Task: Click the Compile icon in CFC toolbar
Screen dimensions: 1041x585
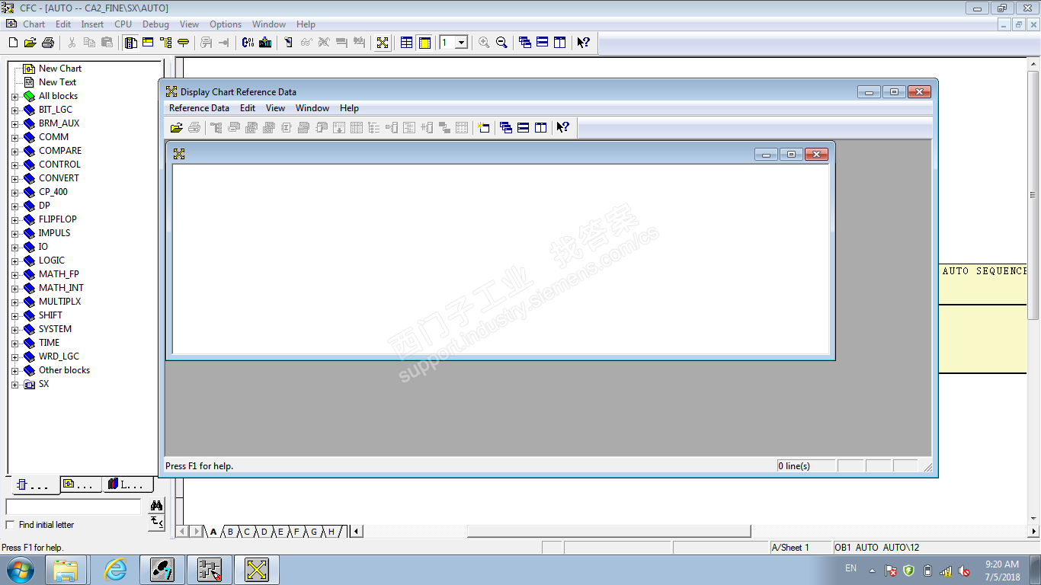Action: click(248, 43)
